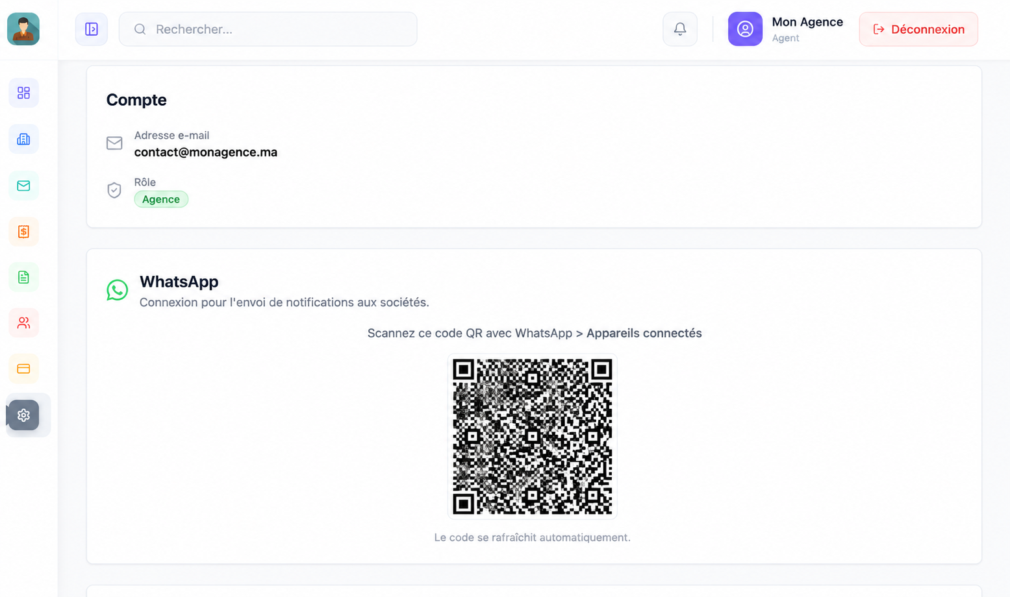
Task: Focus the Rechercher search field
Action: tap(268, 29)
